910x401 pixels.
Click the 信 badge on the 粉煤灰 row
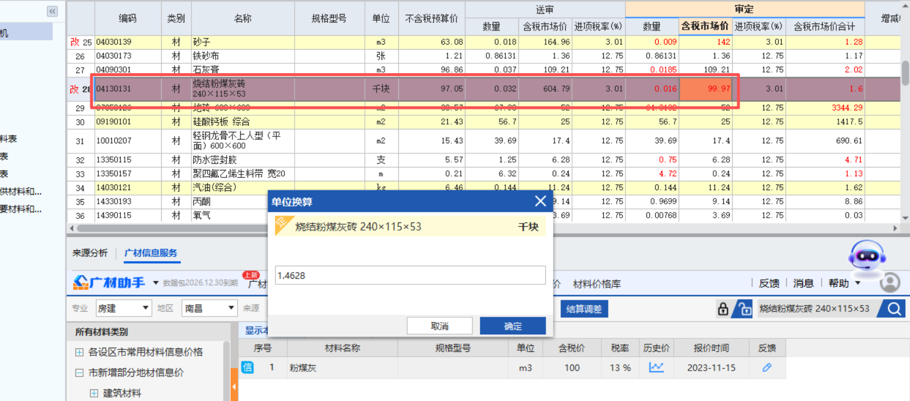(x=248, y=368)
